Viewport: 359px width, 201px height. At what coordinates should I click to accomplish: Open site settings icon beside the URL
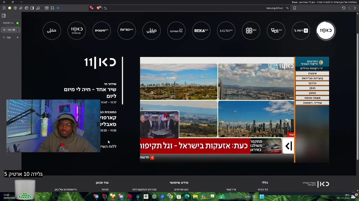point(287,8)
